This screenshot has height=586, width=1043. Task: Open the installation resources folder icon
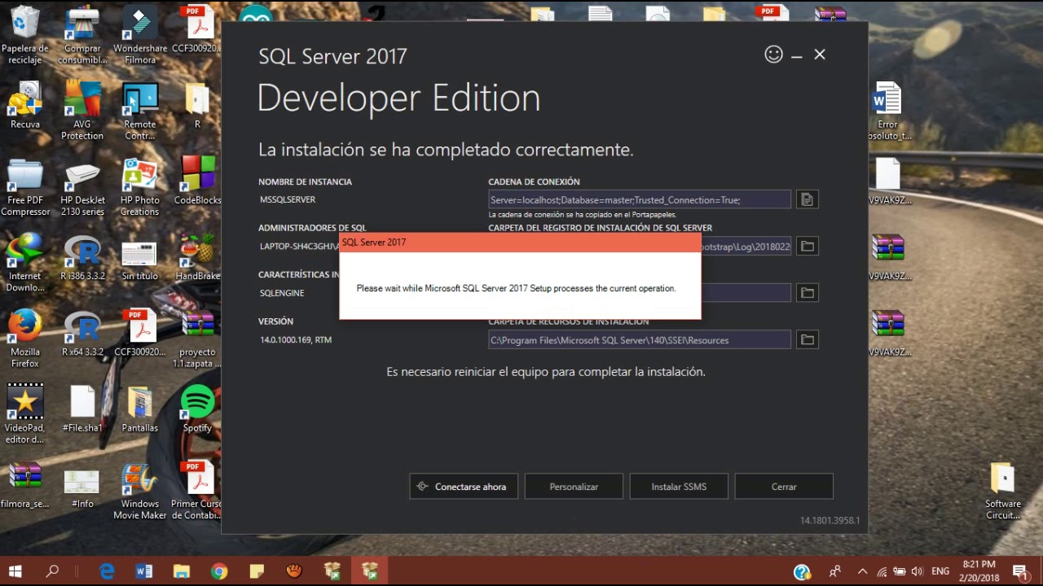click(807, 339)
